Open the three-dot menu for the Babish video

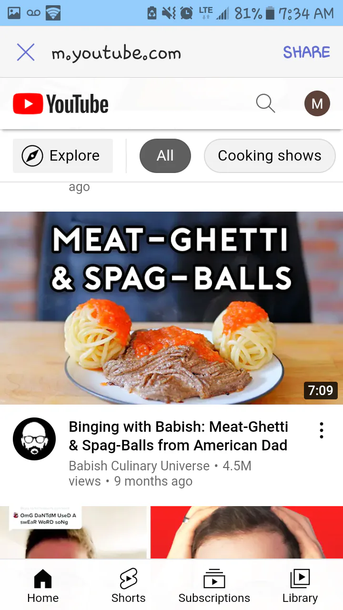[x=322, y=430]
